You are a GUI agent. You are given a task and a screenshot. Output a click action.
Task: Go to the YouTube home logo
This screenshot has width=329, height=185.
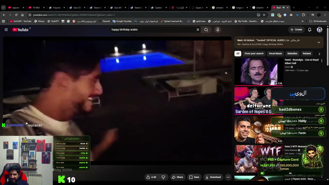coord(21,30)
